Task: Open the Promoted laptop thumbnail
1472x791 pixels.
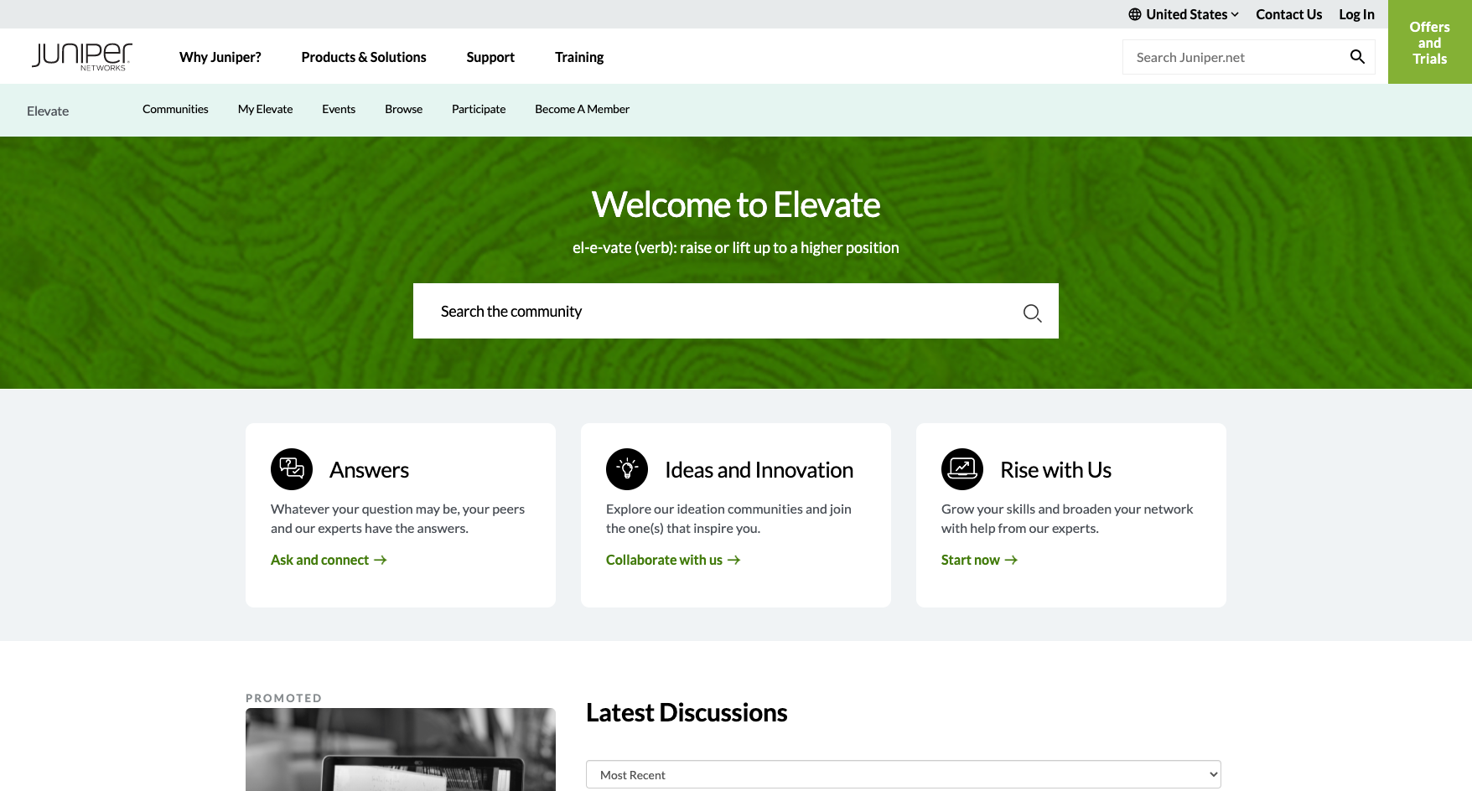Action: [x=401, y=749]
